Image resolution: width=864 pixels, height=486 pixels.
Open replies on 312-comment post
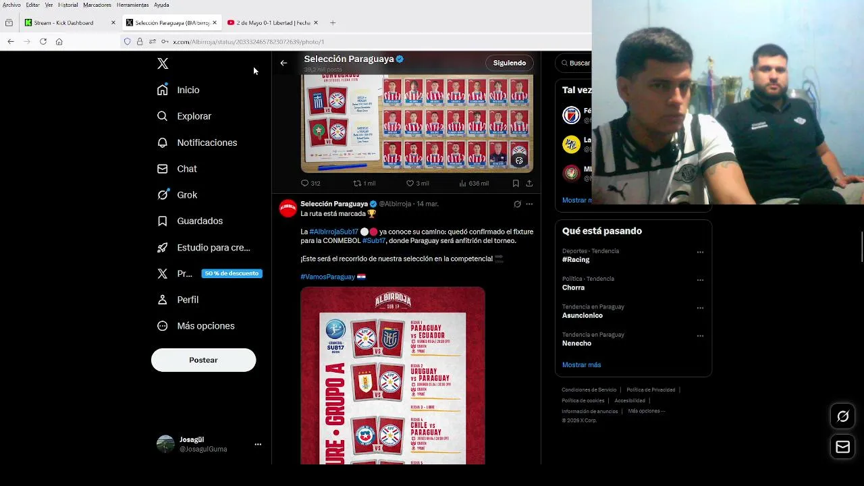[310, 183]
